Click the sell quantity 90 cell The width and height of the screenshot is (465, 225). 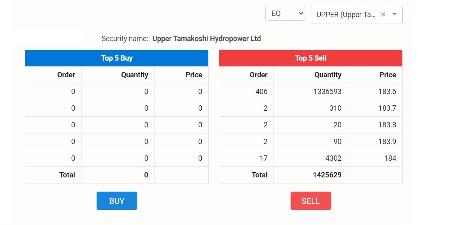click(x=311, y=142)
